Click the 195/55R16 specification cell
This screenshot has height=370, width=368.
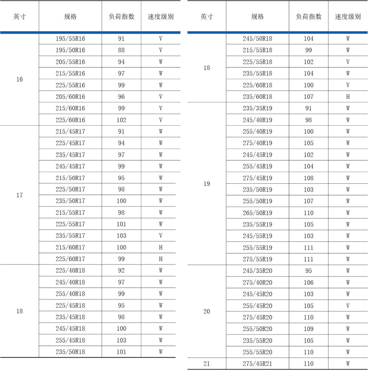point(70,39)
